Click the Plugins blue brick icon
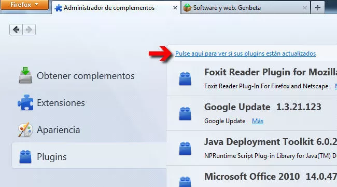The image size is (337, 187). (25, 156)
